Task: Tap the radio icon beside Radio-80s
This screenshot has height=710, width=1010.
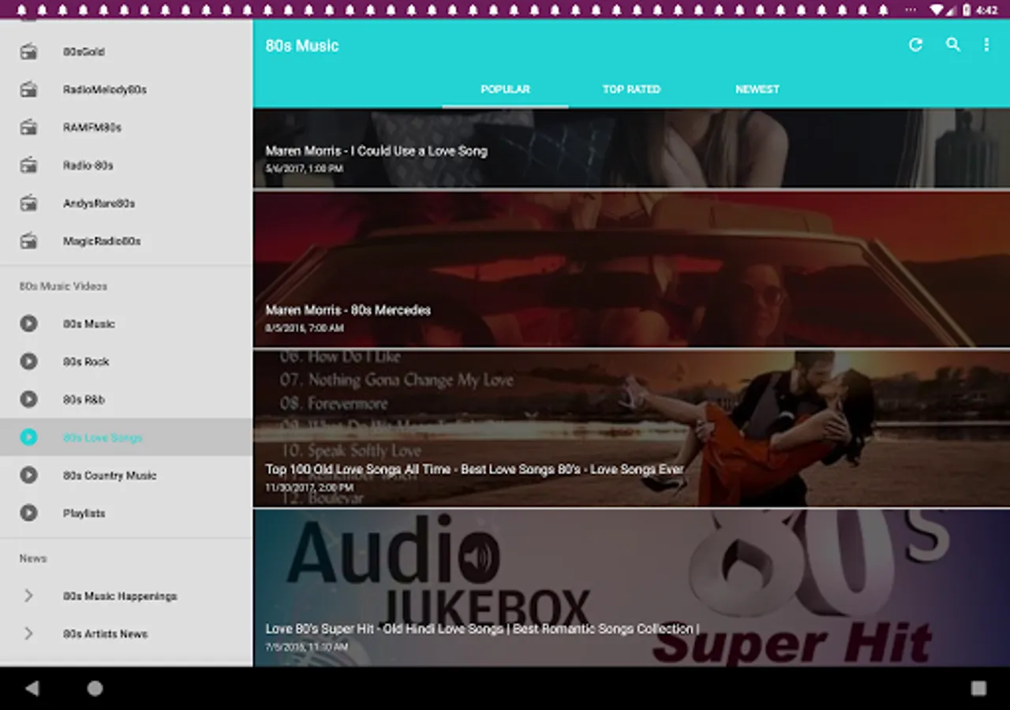Action: click(x=28, y=166)
